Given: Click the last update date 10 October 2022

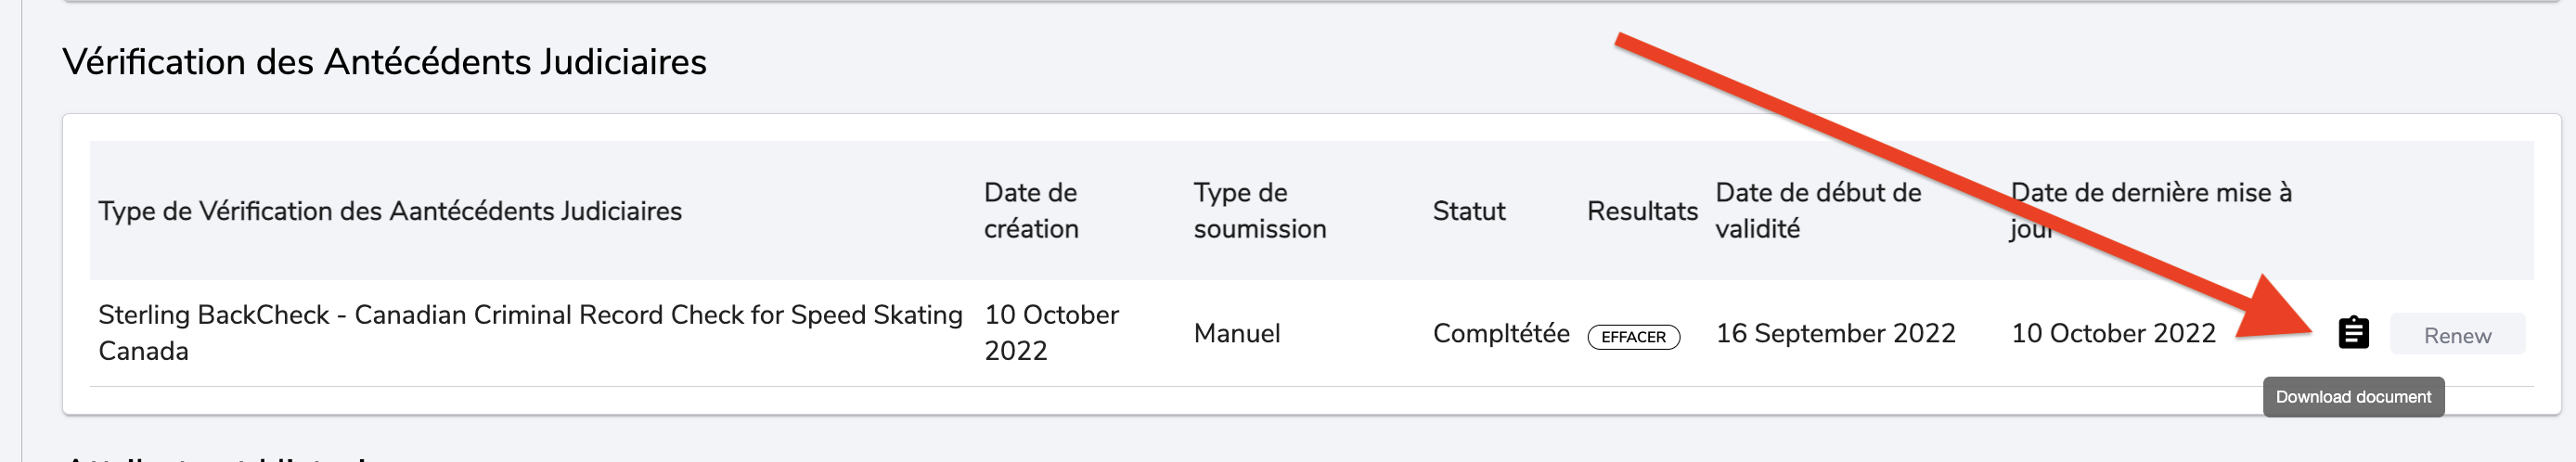Looking at the screenshot, I should pos(2113,333).
